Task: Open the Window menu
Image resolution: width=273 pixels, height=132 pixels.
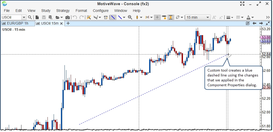Action: click(x=121, y=11)
